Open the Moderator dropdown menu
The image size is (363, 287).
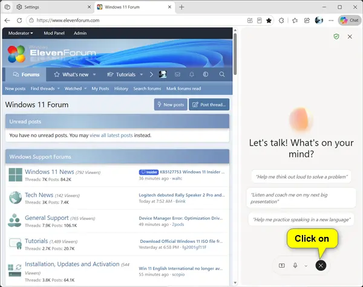(21, 33)
